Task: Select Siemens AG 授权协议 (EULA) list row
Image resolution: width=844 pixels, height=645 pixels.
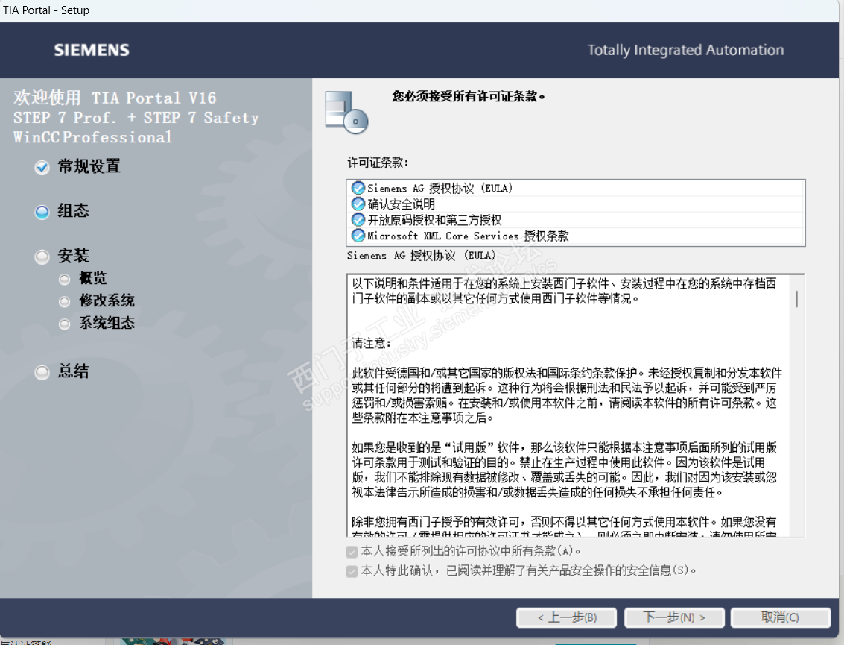Action: (576, 188)
